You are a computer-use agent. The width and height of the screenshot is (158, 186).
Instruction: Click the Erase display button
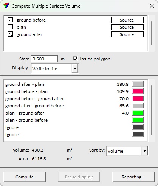point(79,177)
